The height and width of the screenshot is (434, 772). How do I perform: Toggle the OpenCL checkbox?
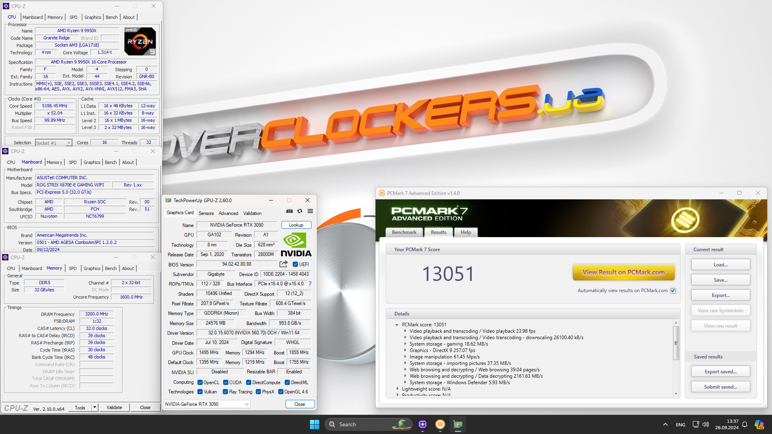point(200,383)
